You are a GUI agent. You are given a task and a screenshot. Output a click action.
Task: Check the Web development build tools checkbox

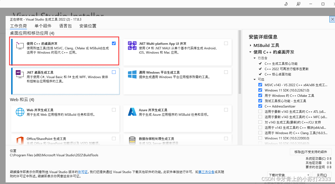point(114,110)
